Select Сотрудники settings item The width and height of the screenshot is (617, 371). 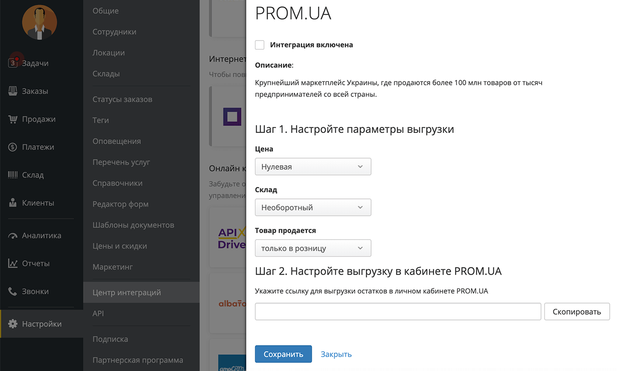(114, 32)
